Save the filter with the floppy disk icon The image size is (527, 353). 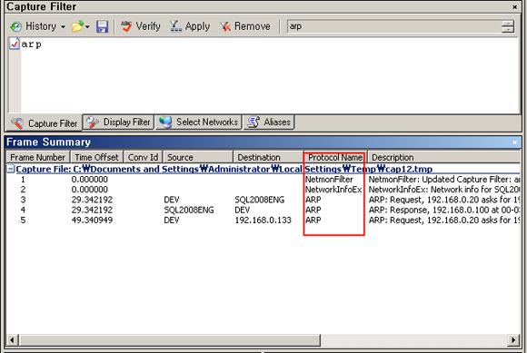tap(102, 26)
